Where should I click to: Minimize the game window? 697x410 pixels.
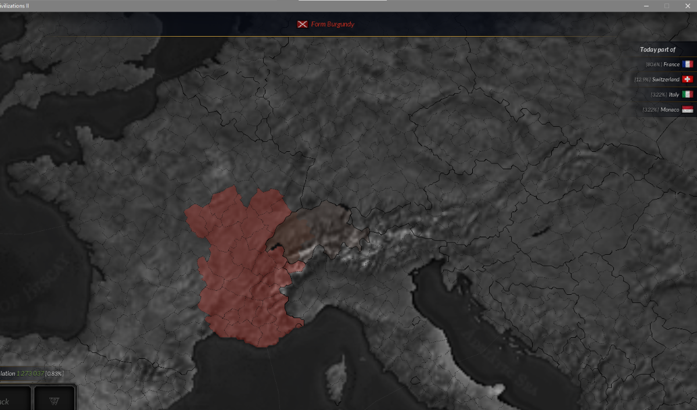coord(646,6)
